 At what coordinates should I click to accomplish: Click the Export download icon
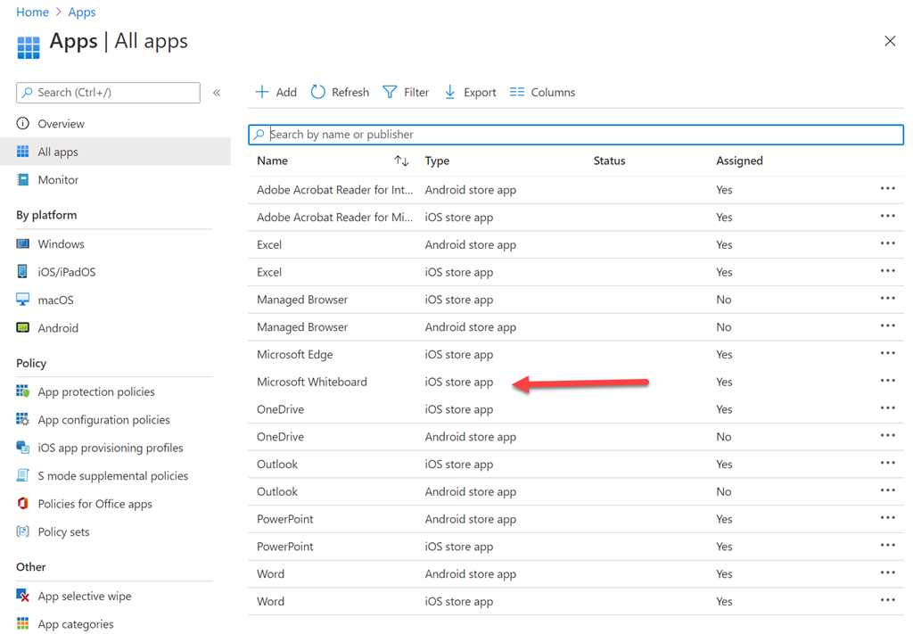[x=450, y=92]
